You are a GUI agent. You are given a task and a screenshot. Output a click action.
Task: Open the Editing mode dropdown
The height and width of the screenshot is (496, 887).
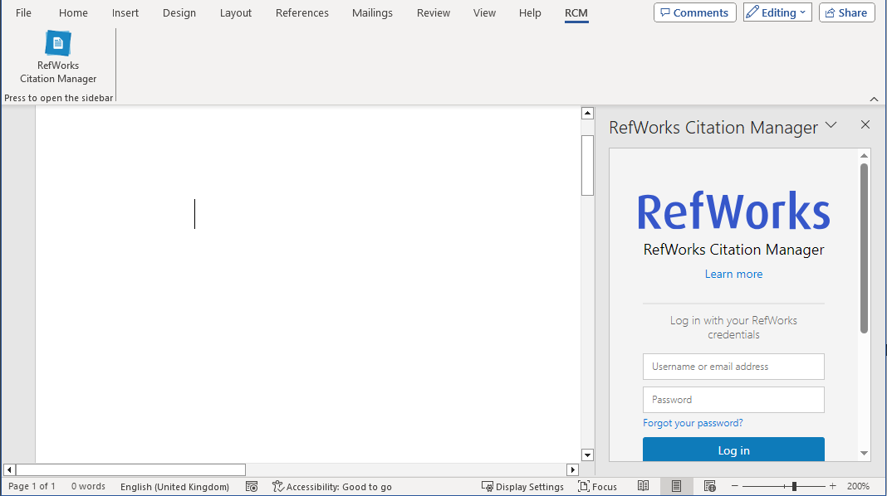[x=777, y=12]
